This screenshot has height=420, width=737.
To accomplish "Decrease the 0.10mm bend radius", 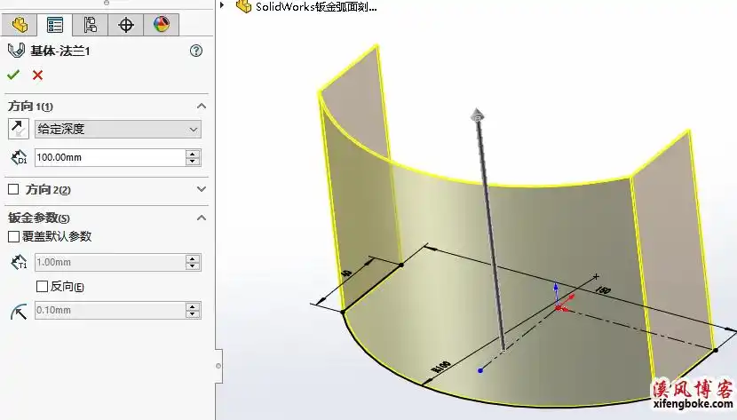I will pyautogui.click(x=193, y=314).
